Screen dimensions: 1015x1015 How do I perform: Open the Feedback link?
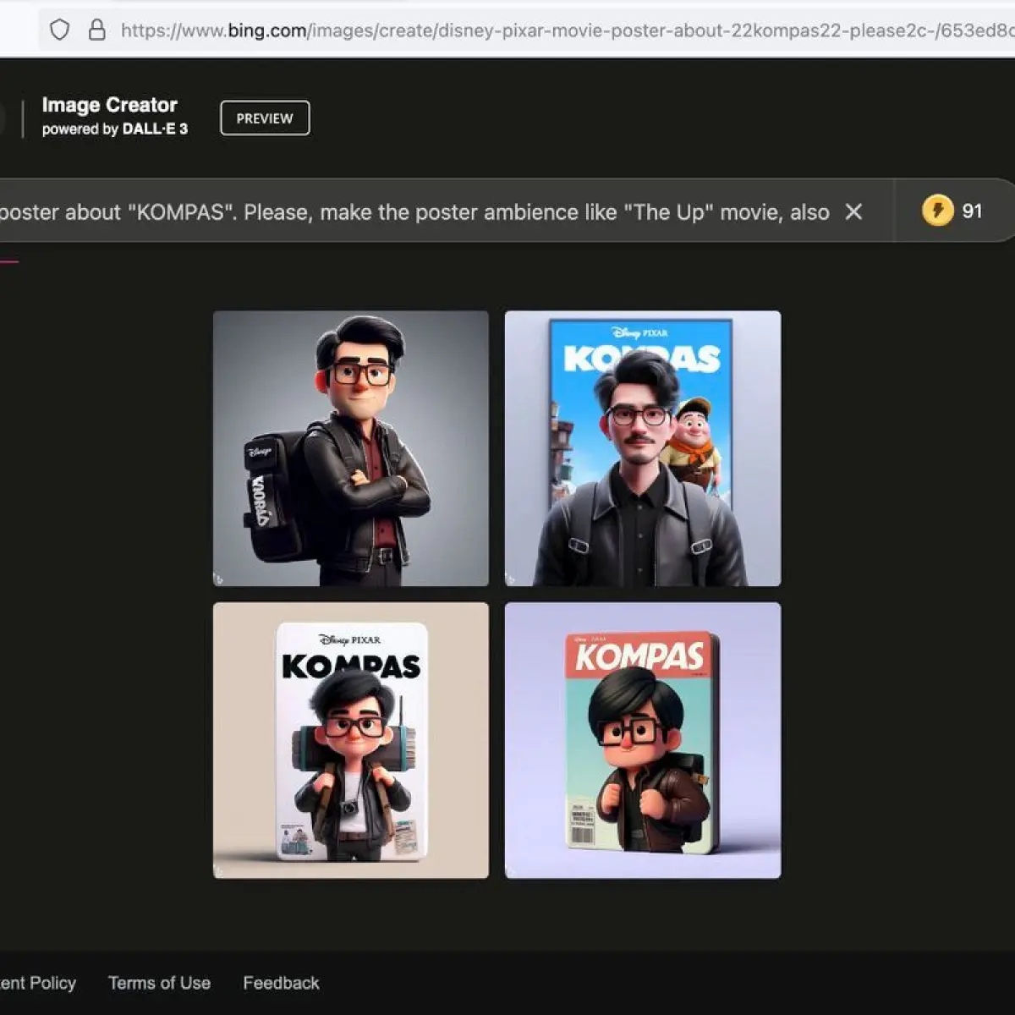click(x=282, y=983)
